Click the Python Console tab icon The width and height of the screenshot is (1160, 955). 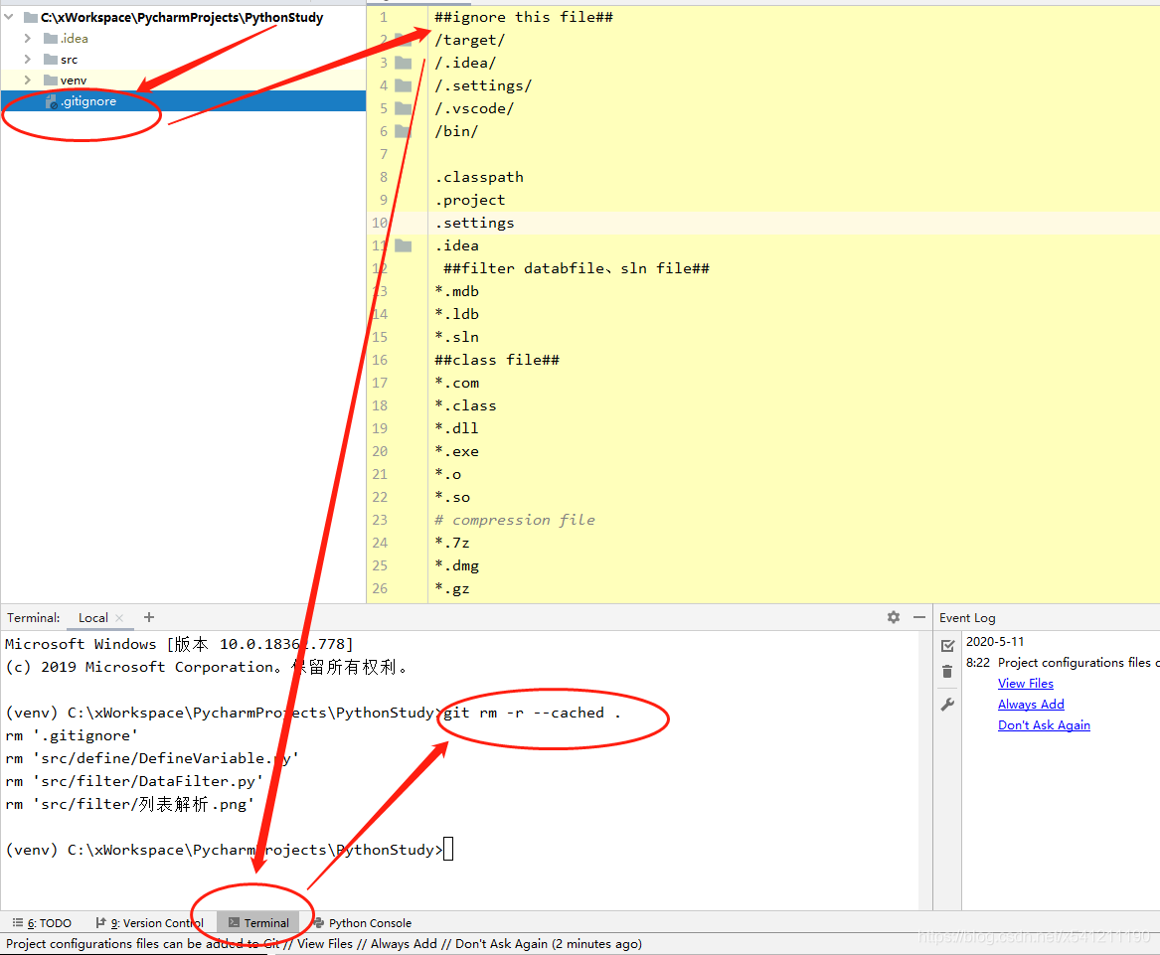319,922
